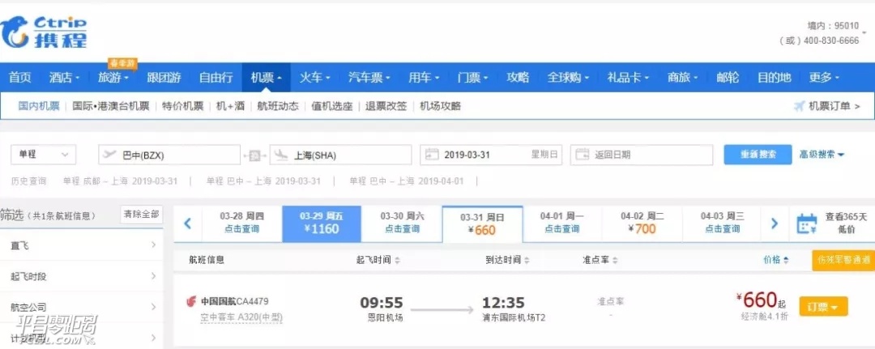The width and height of the screenshot is (875, 349).
Task: Select 03-30 周六 date tab
Action: pyautogui.click(x=402, y=223)
